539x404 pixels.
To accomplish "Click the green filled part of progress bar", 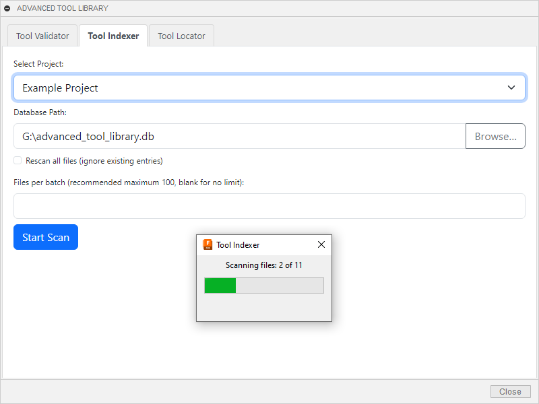I will click(x=220, y=285).
